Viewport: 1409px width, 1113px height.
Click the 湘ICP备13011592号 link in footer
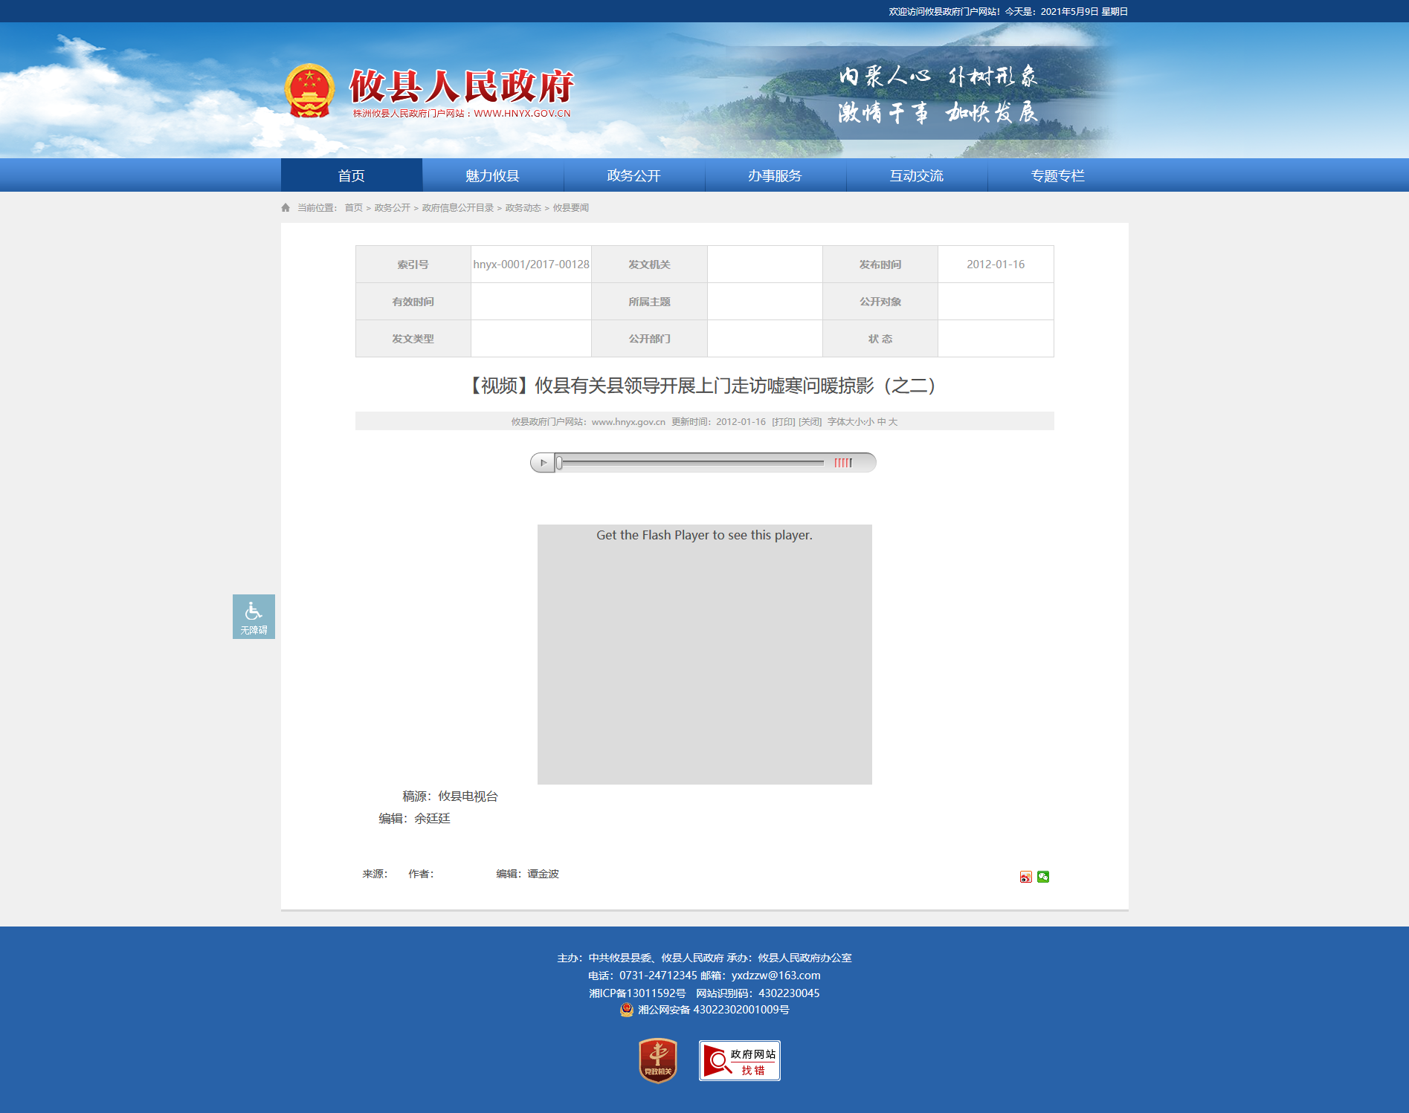637,993
